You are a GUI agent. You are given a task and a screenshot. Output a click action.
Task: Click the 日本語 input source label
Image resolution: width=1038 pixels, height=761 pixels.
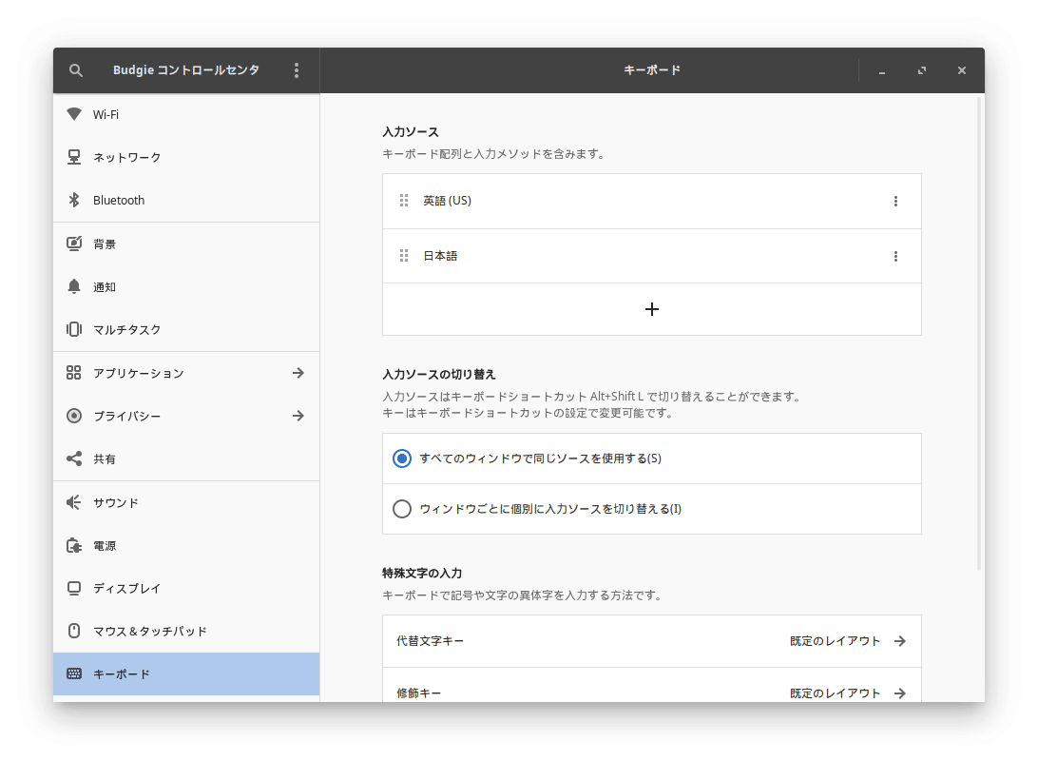pyautogui.click(x=440, y=256)
